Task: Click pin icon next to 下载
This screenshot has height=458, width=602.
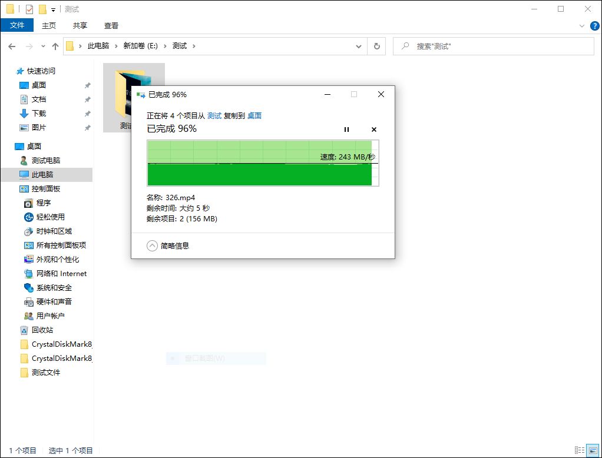Action: click(x=88, y=114)
